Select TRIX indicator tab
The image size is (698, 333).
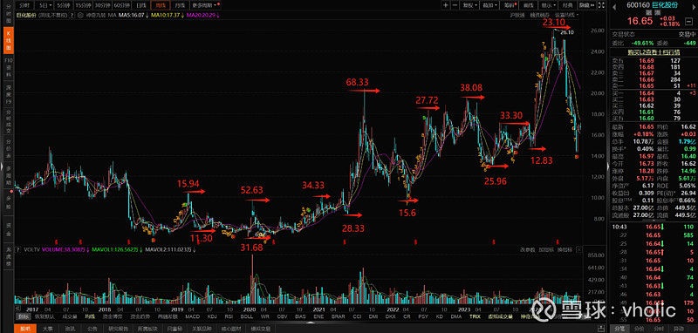pos(475,316)
